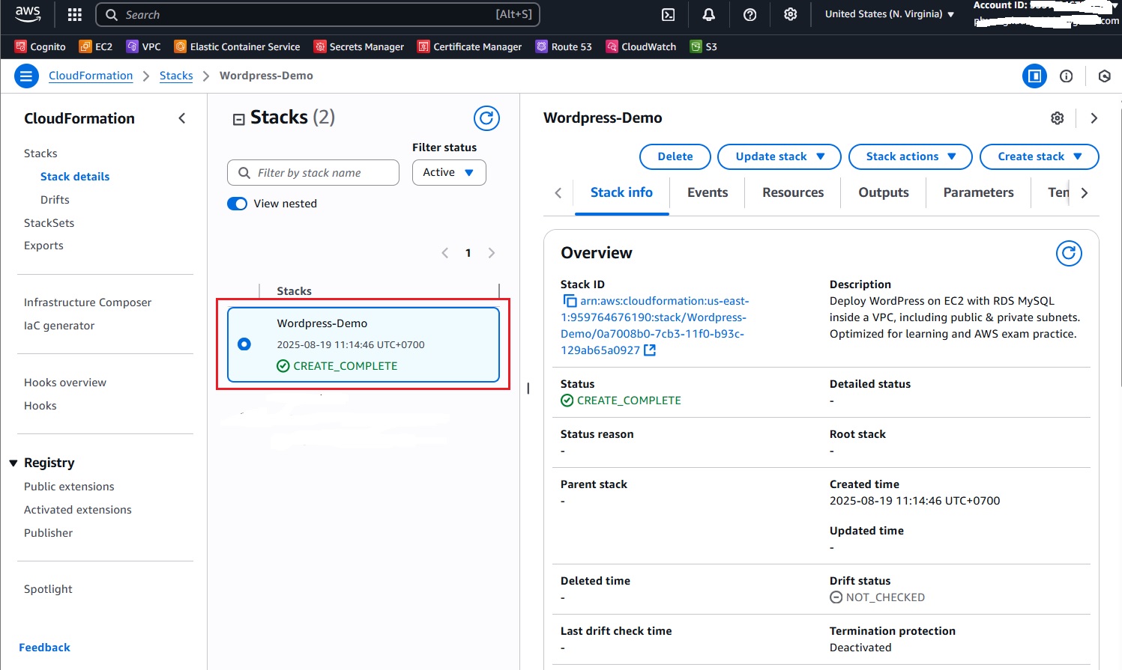Image resolution: width=1122 pixels, height=670 pixels.
Task: Switch to the Events tab
Action: tap(707, 192)
